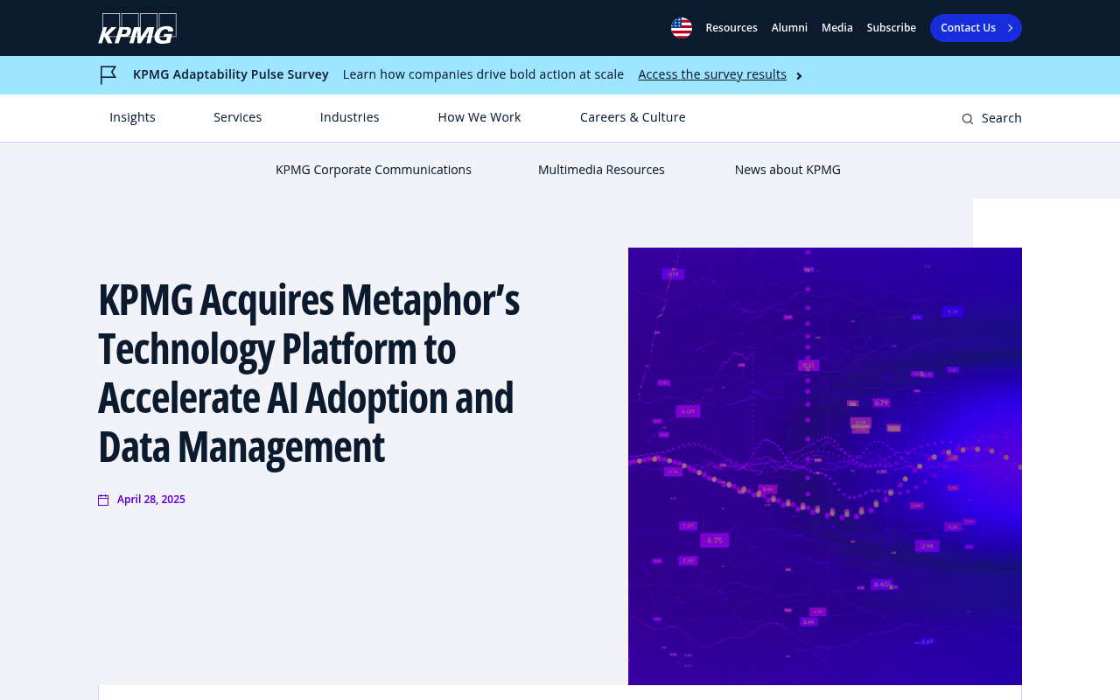Open the Subscribe link
This screenshot has height=700, width=1120.
(892, 28)
